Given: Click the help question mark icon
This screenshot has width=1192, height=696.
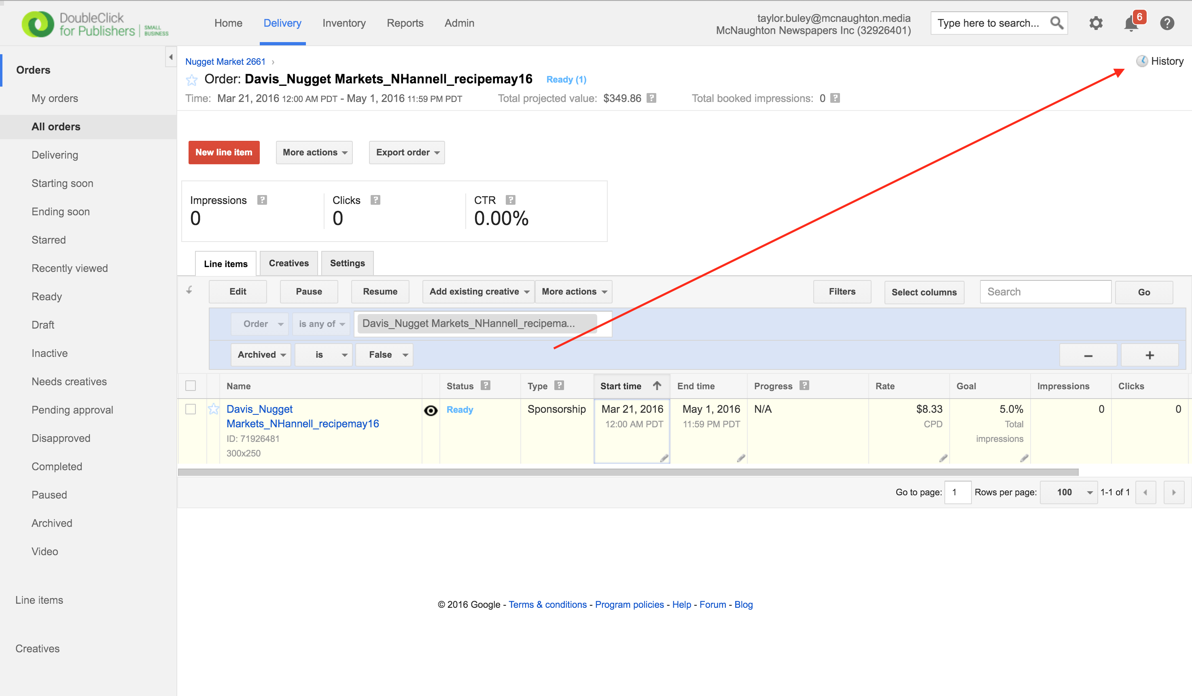Looking at the screenshot, I should tap(1167, 23).
